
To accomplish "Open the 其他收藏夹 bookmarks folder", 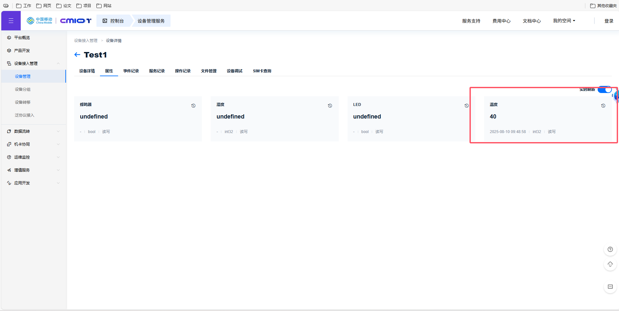I will click(x=603, y=6).
